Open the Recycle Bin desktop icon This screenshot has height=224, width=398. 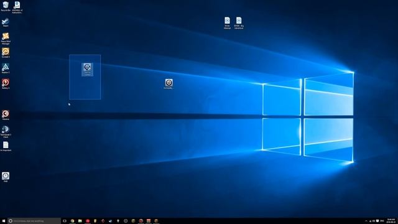(6, 6)
